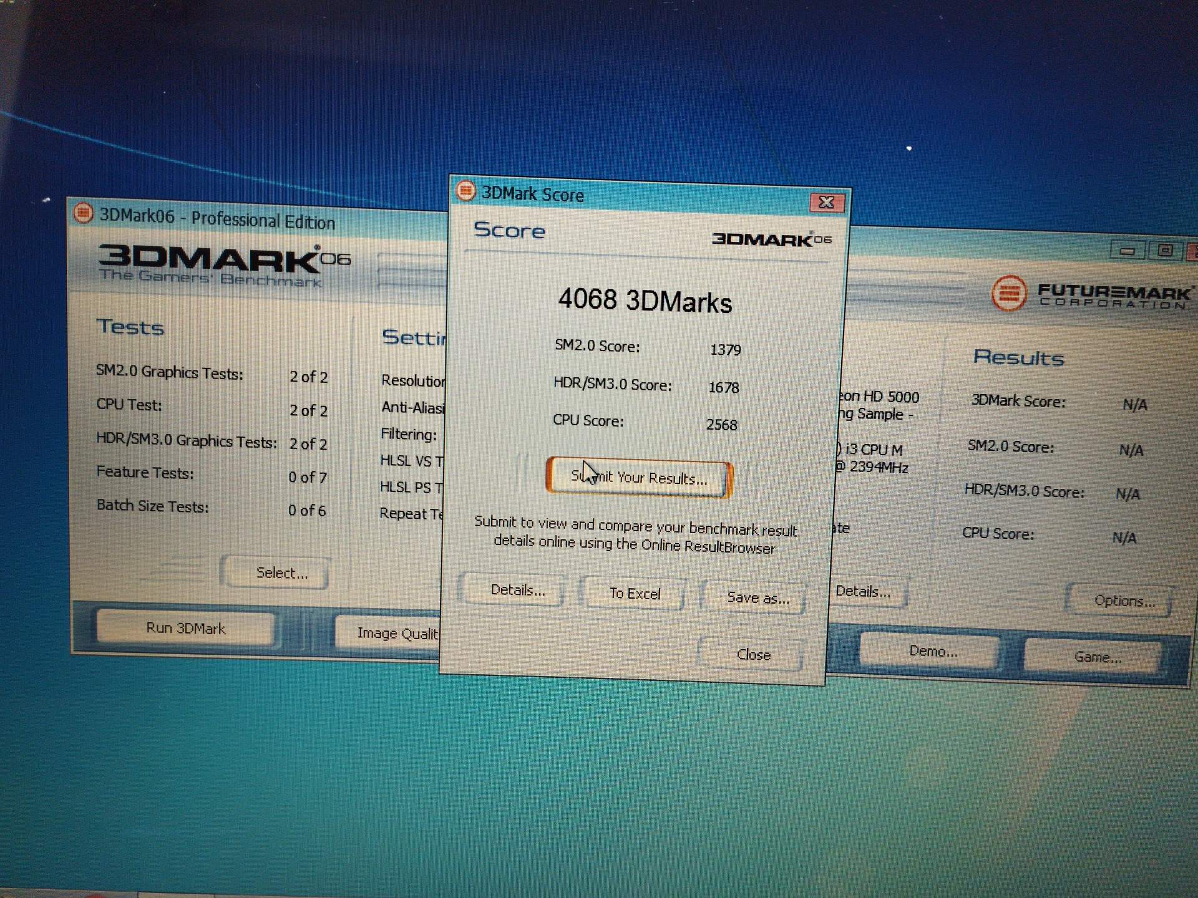Click SM2.0 Score N/A in Results

coord(1131,450)
